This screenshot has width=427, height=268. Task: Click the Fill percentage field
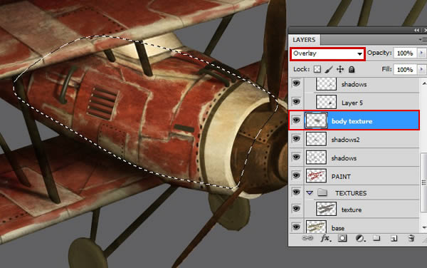[x=405, y=70]
